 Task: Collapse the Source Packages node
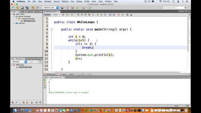coord(14,16)
